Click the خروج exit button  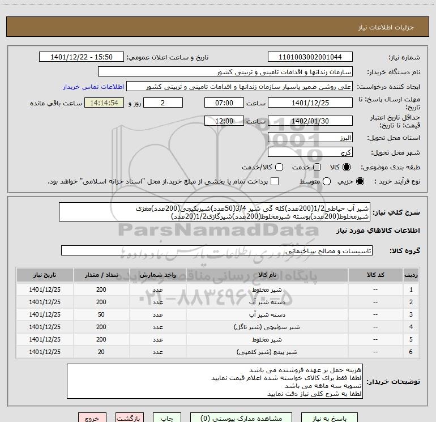click(x=92, y=418)
